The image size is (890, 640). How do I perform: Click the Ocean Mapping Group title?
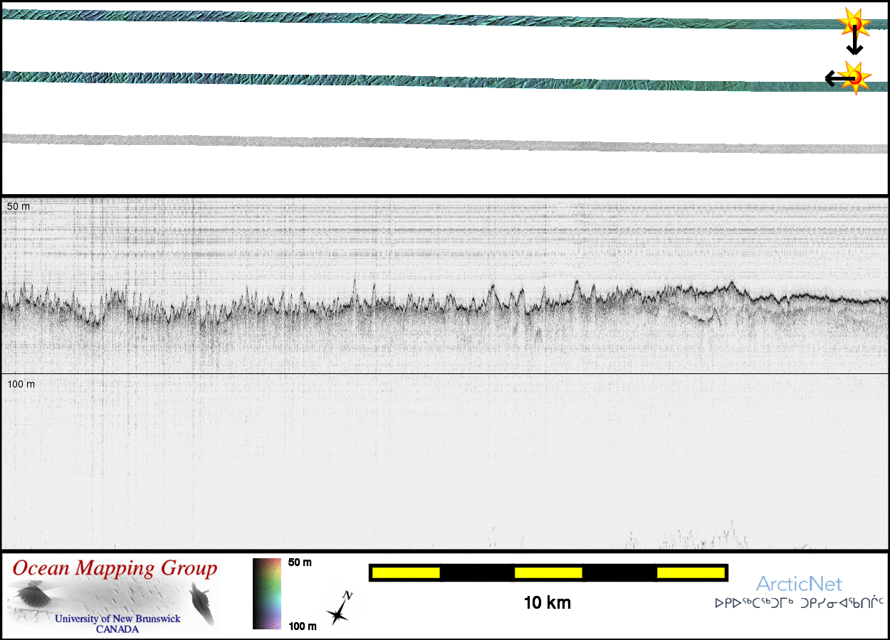pos(115,569)
